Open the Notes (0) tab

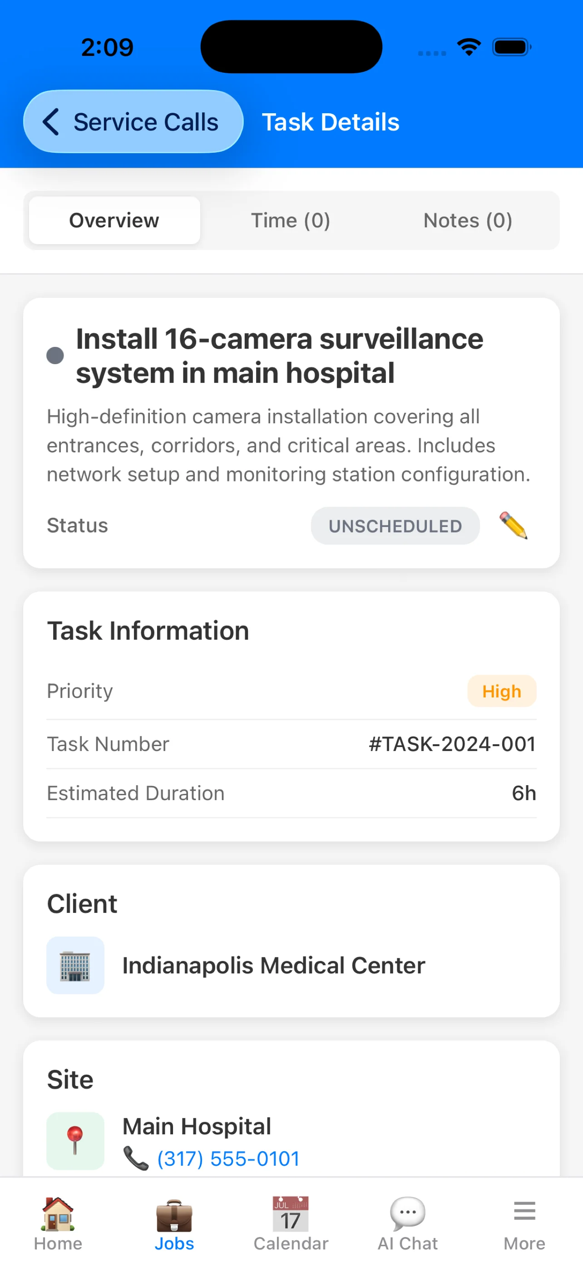[x=468, y=220]
